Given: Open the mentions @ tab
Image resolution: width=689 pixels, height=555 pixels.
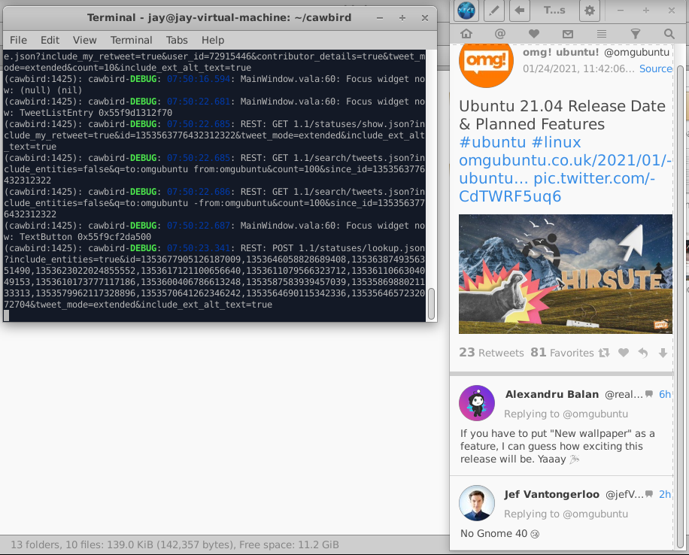Looking at the screenshot, I should point(500,34).
